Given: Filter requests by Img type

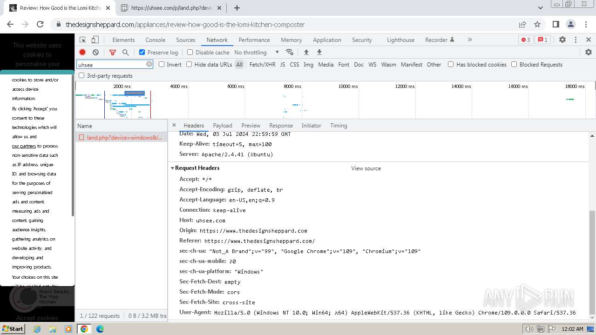Looking at the screenshot, I should click(x=308, y=65).
